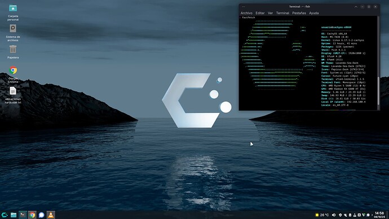This screenshot has width=389, height=219.
Task: Open the blue chat bubble app in taskbar
Action: pyautogui.click(x=41, y=215)
